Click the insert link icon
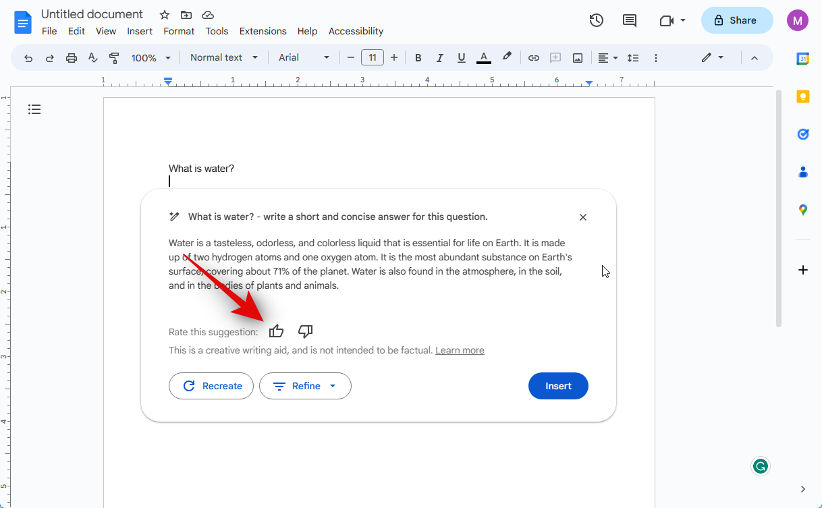Image resolution: width=822 pixels, height=508 pixels. [533, 58]
